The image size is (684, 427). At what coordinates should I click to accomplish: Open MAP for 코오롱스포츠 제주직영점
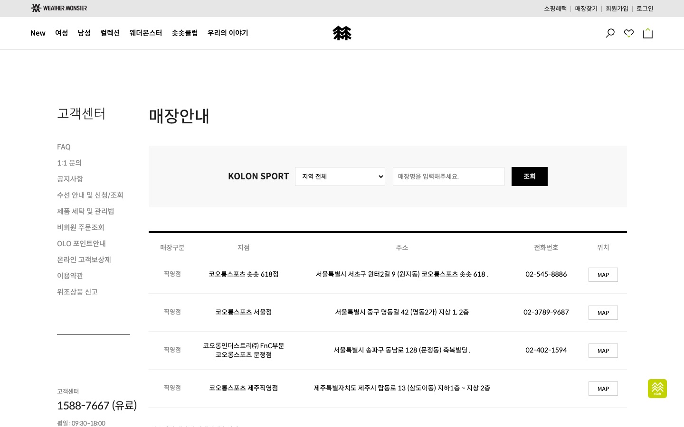(603, 389)
